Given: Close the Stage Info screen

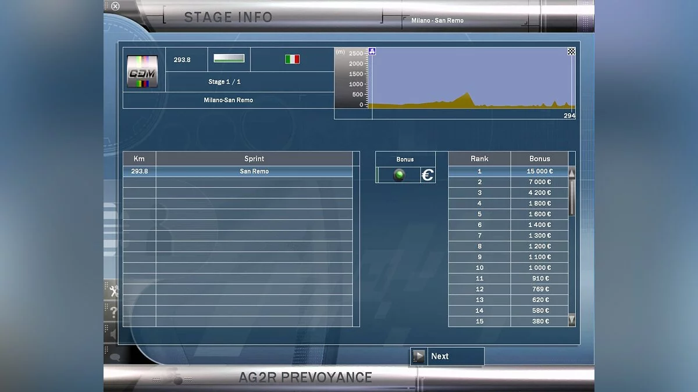Looking at the screenshot, I should (115, 6).
